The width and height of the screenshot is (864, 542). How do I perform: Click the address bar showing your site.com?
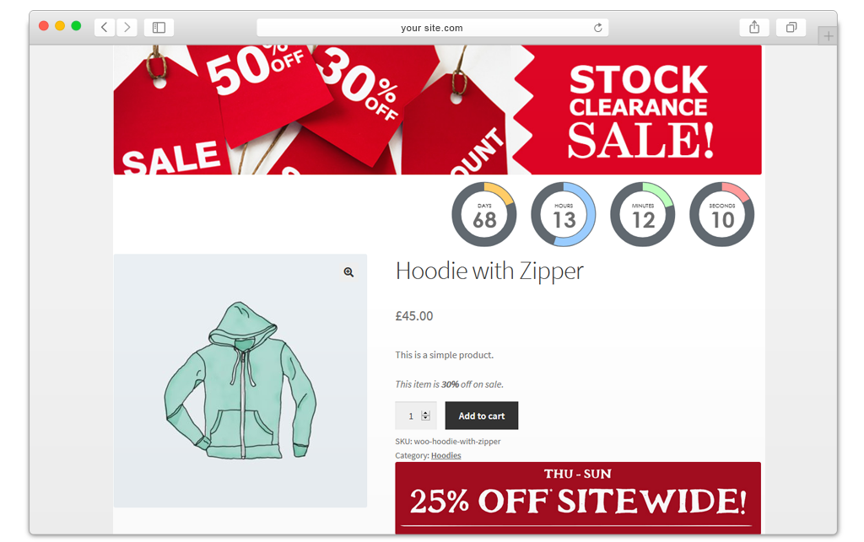[x=433, y=28]
